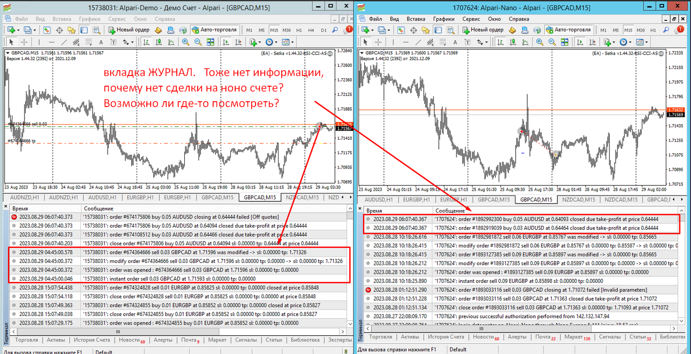Open Signals icon in right Alpari-Nano toolbar
691x354 pixels.
point(537,29)
